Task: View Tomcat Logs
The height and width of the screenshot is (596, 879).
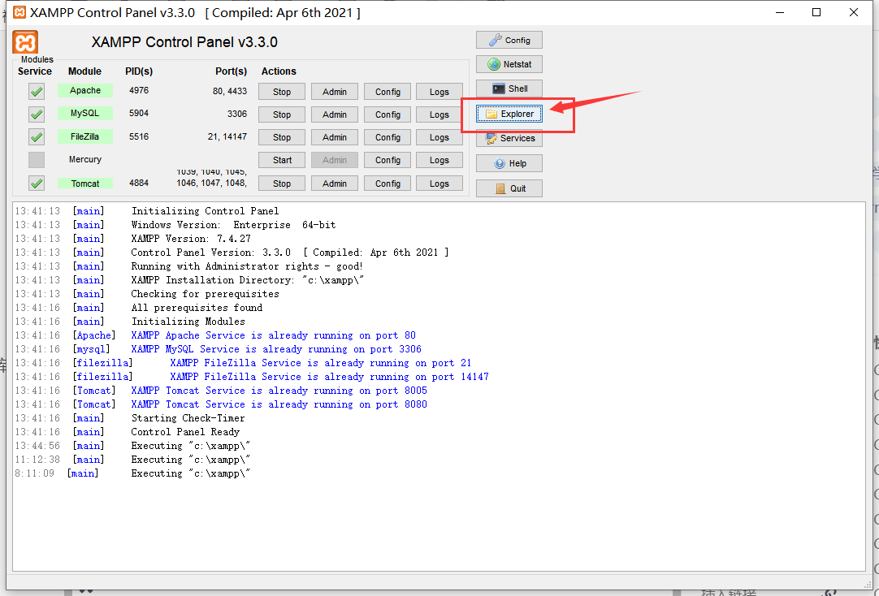Action: [x=439, y=184]
